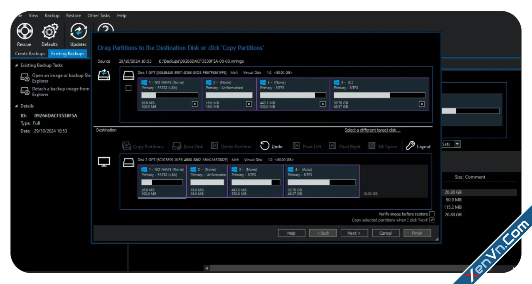Switch to the Create Backups tab
Image resolution: width=532 pixels, height=284 pixels.
(x=30, y=54)
